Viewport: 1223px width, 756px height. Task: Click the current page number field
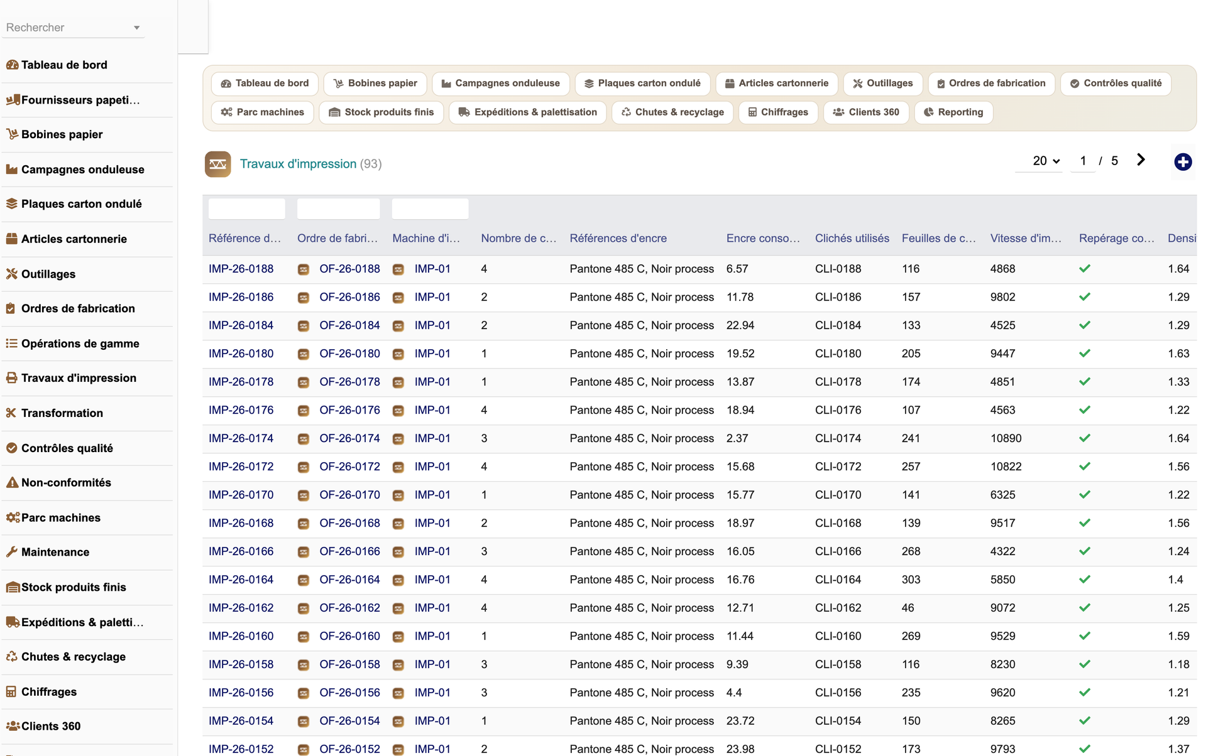click(x=1082, y=161)
